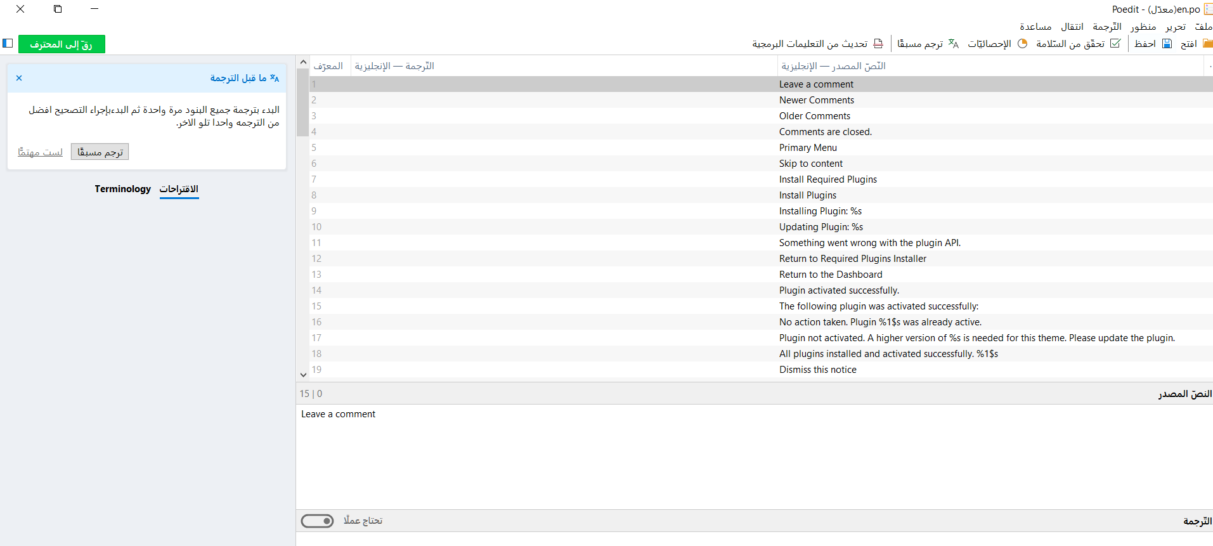Select the 'Skip to content' row
The image size is (1213, 546).
click(761, 164)
